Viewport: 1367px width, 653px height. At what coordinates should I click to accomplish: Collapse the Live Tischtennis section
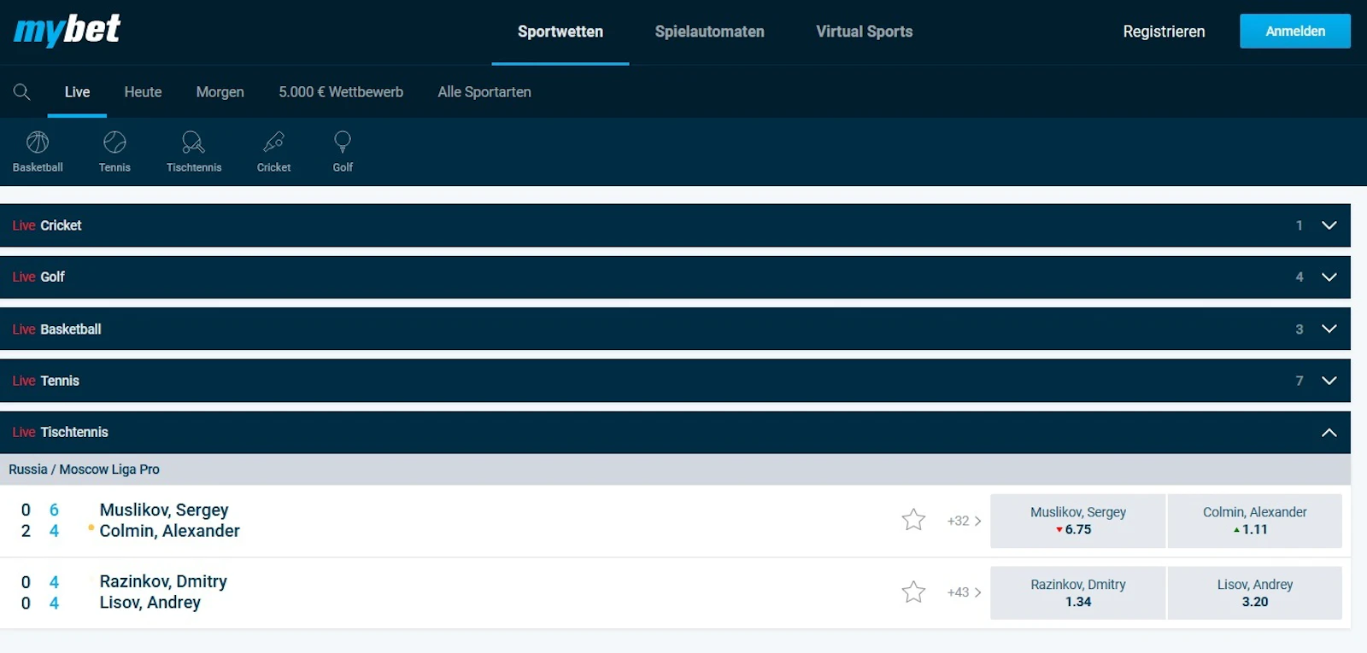pyautogui.click(x=1329, y=433)
